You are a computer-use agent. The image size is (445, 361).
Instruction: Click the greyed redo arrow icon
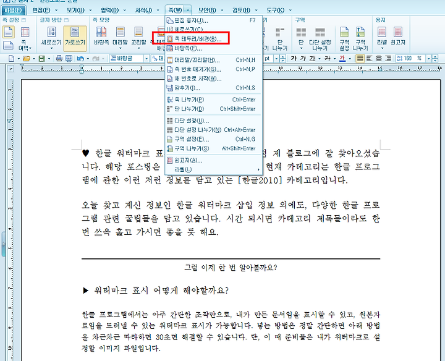pos(96,59)
